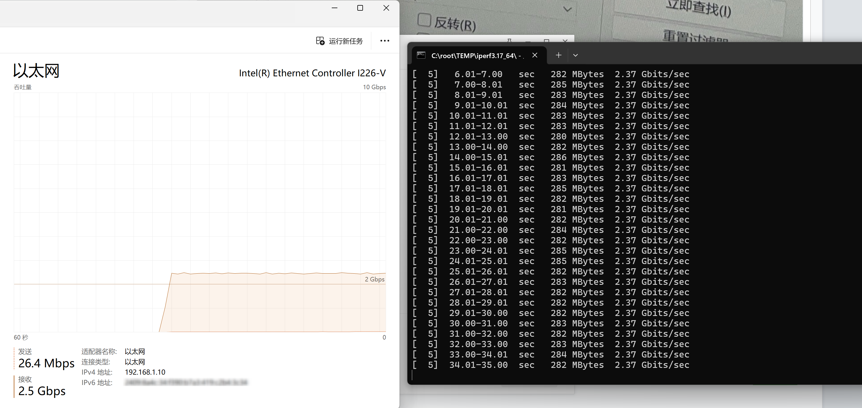Close the iperf3 terminal tab
The image size is (862, 408).
pos(535,55)
